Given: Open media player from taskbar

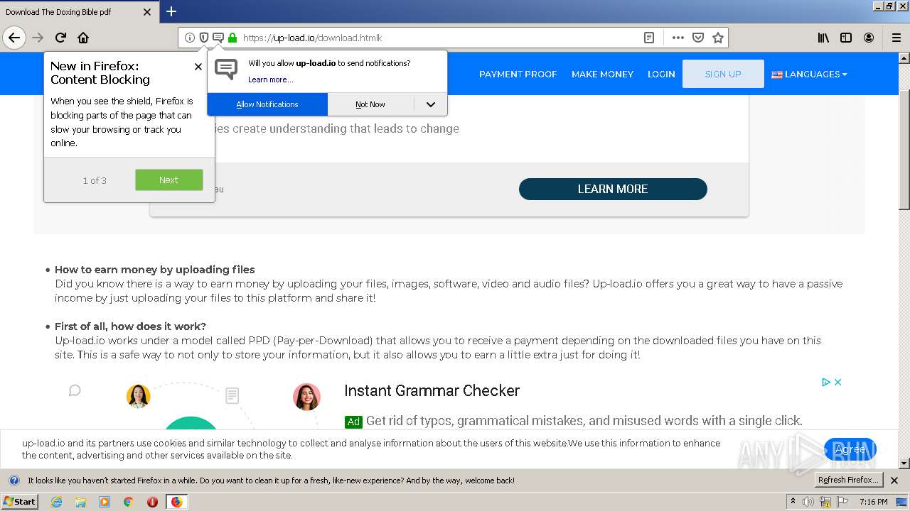Looking at the screenshot, I should [105, 502].
